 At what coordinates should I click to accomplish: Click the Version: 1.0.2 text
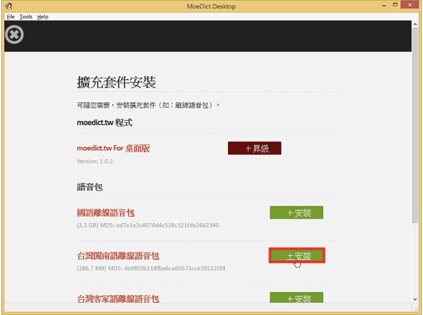coord(95,161)
